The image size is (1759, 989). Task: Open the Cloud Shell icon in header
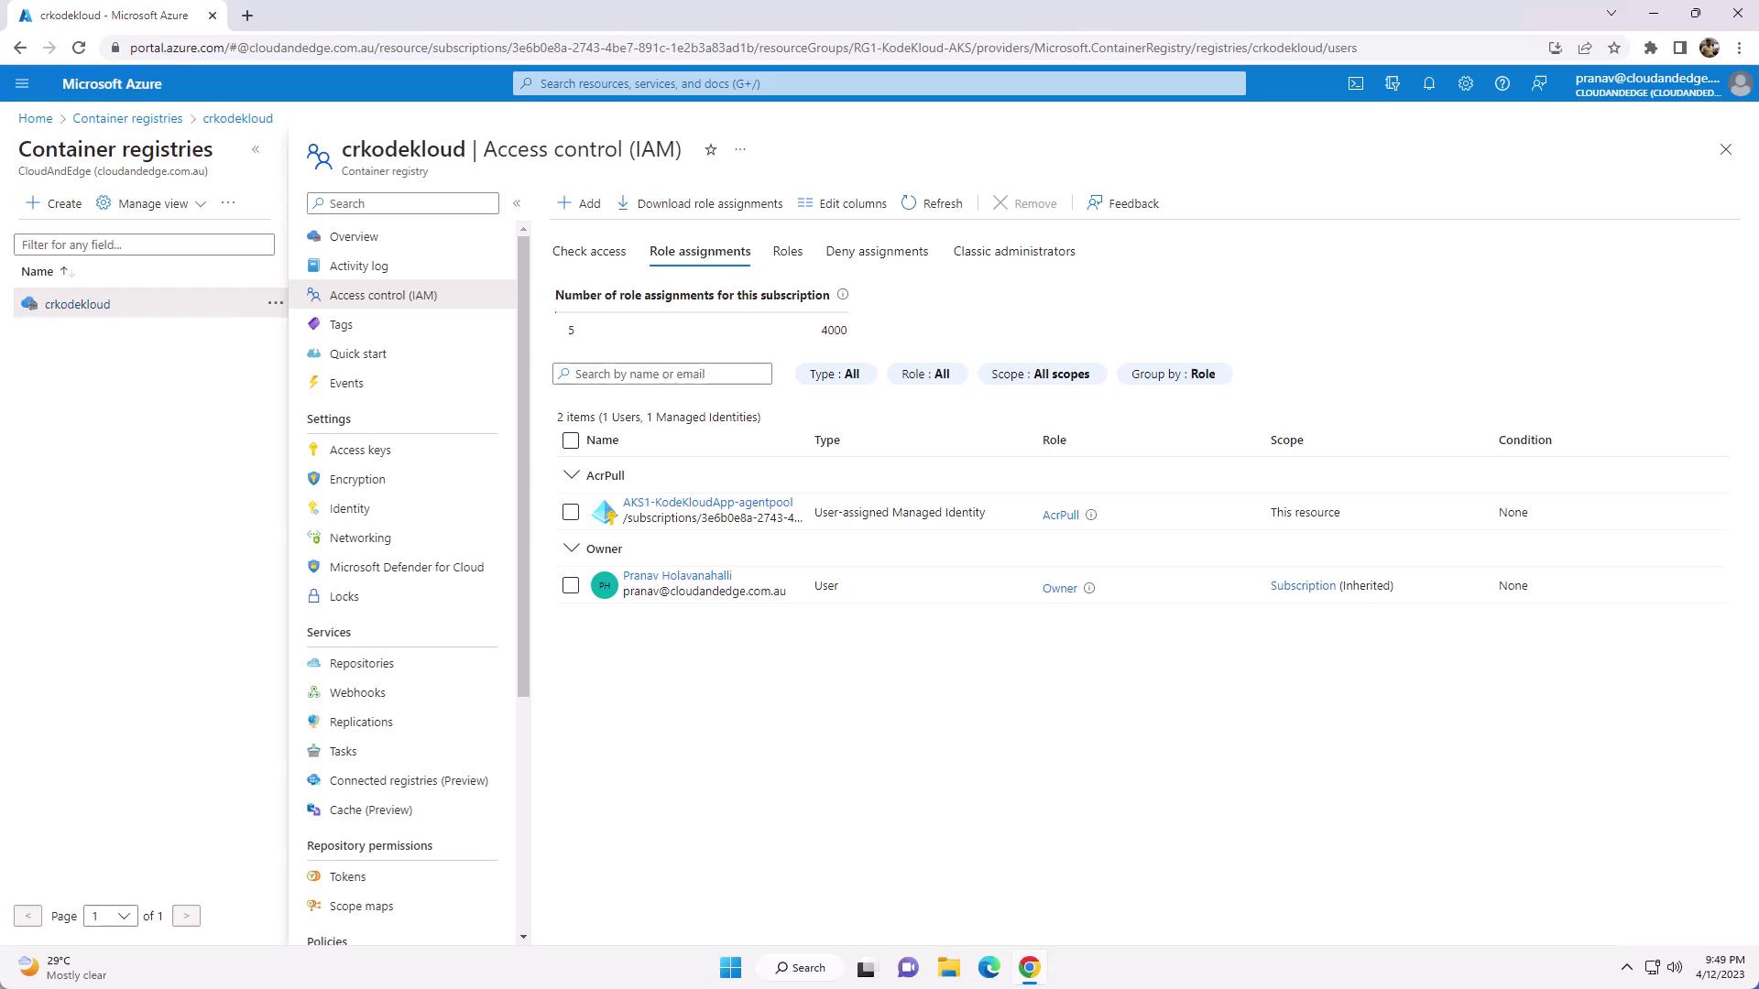(x=1356, y=83)
